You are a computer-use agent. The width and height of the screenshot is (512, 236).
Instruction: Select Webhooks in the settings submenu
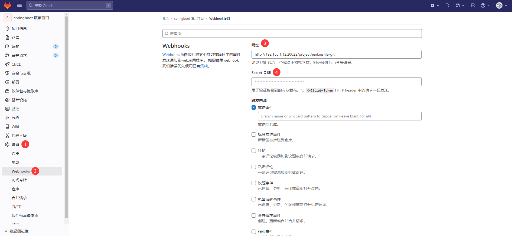point(21,171)
